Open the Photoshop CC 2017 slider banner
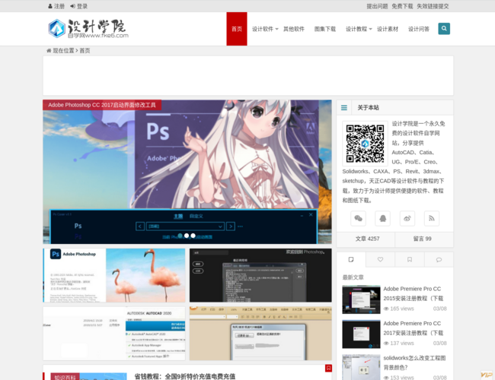Screen dimensions: 495x380 [187, 172]
